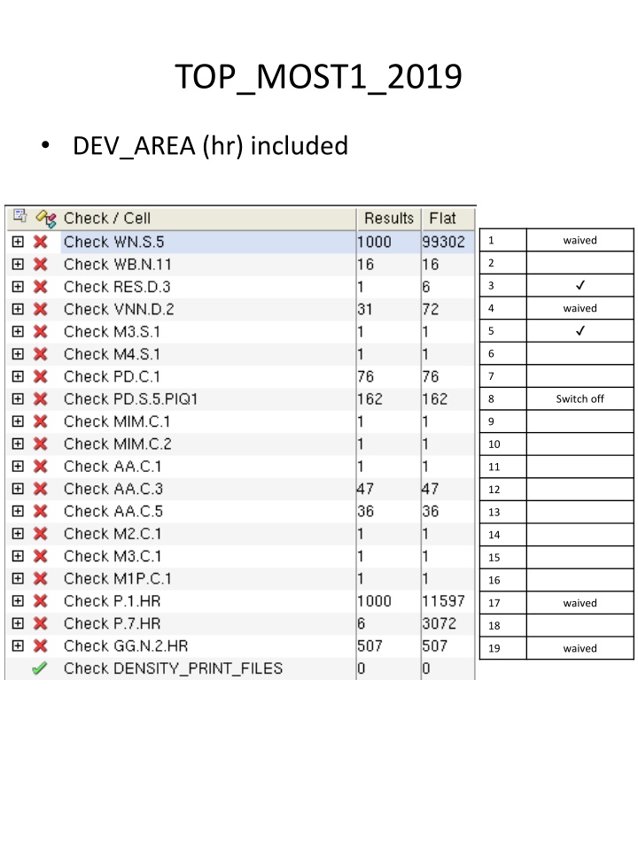Expand the Check MIM.C.1 row
This screenshot has height=850, width=638.
[18, 421]
